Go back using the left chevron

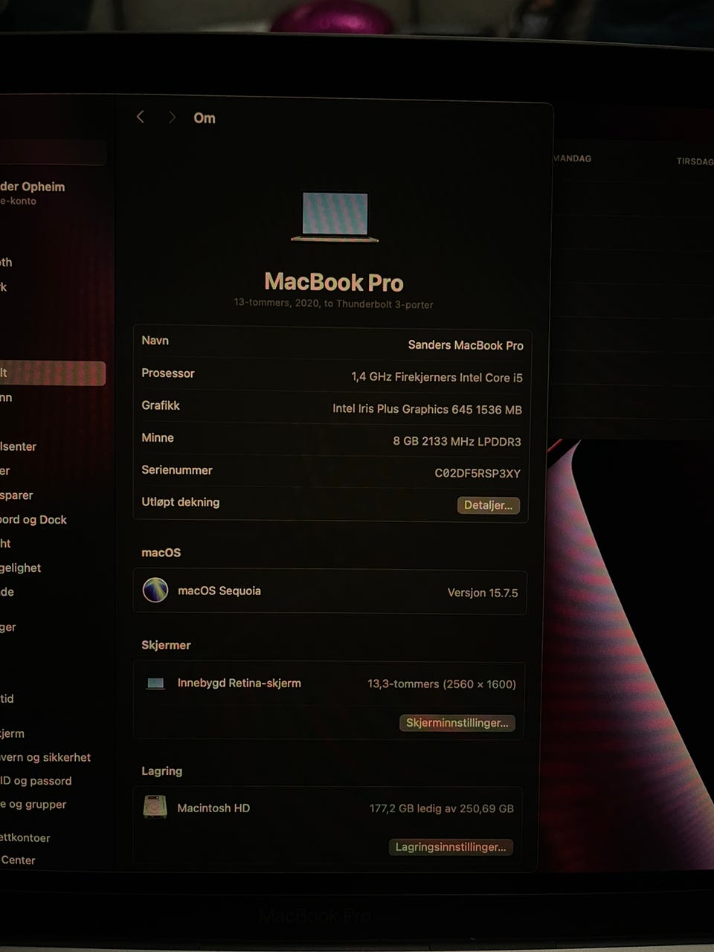click(x=140, y=117)
